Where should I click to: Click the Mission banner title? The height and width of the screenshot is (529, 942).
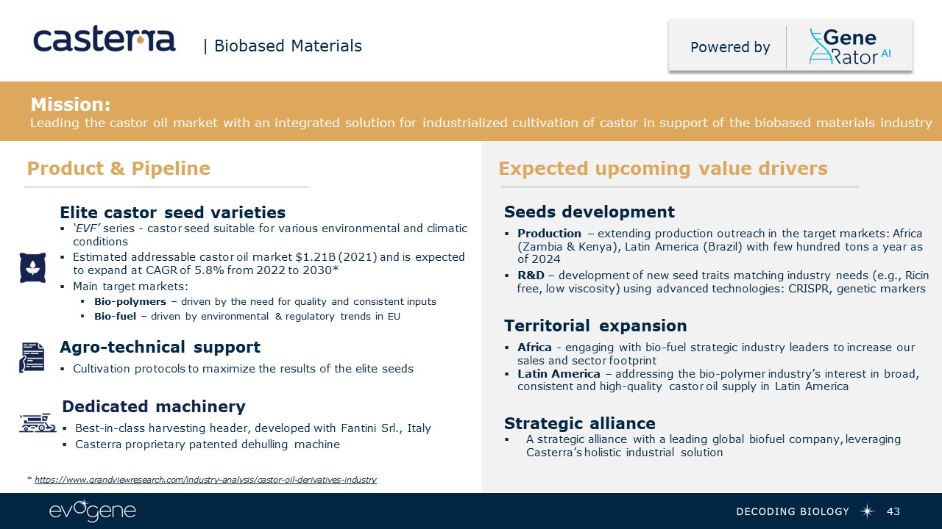(71, 105)
